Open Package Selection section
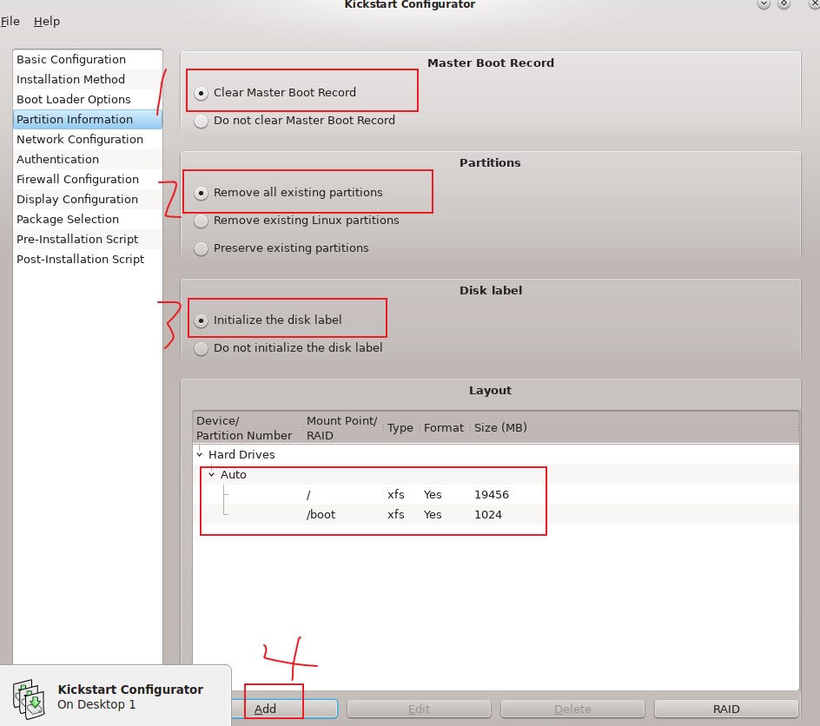Screen dimensions: 820x726 [88, 219]
